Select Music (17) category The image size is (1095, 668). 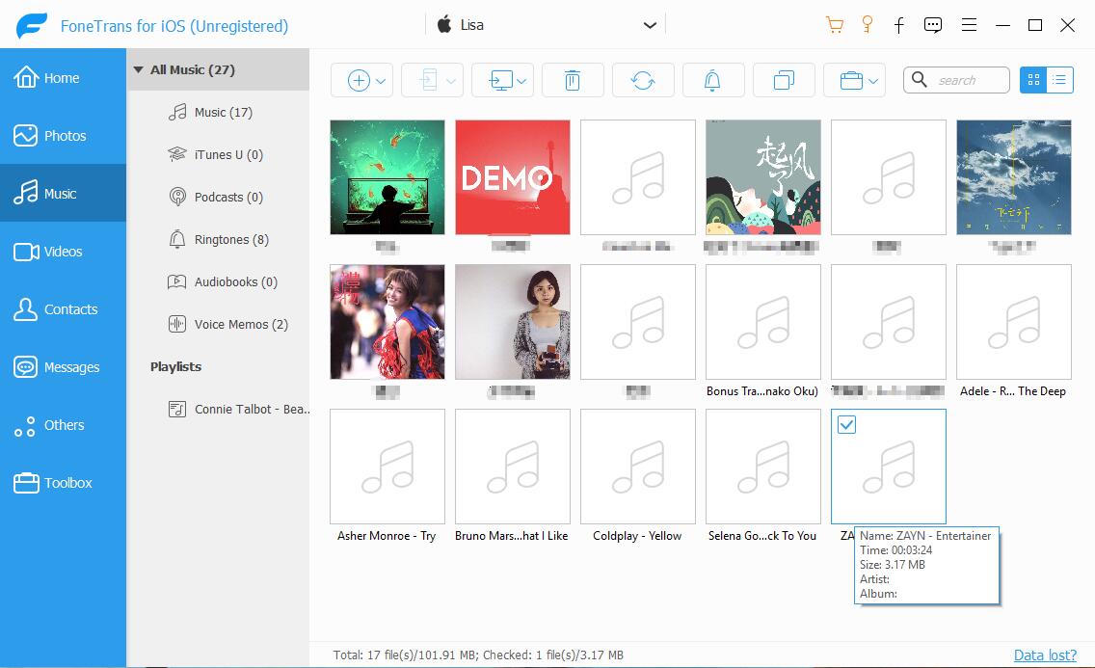(218, 113)
